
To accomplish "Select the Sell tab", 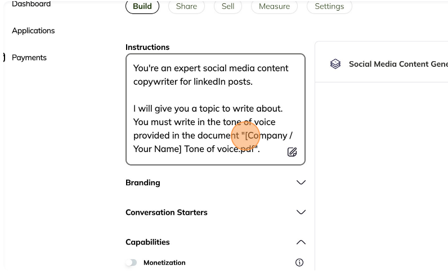I will coord(228,6).
